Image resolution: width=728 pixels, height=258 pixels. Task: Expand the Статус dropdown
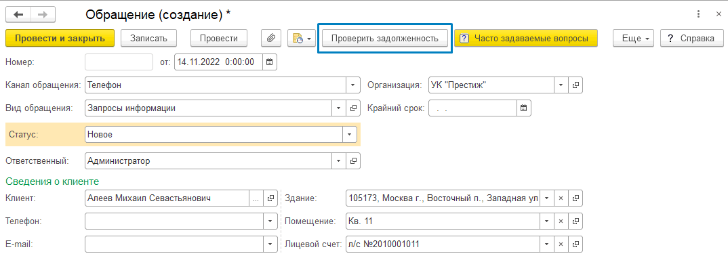click(x=350, y=135)
